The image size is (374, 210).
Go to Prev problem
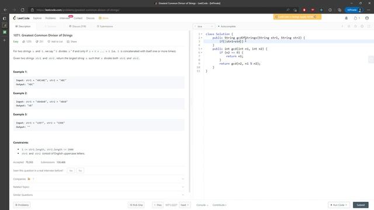pyautogui.click(x=158, y=205)
